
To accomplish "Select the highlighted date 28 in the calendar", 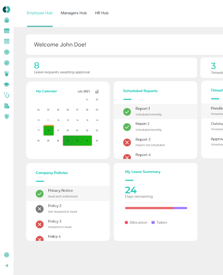I will point(77,141).
